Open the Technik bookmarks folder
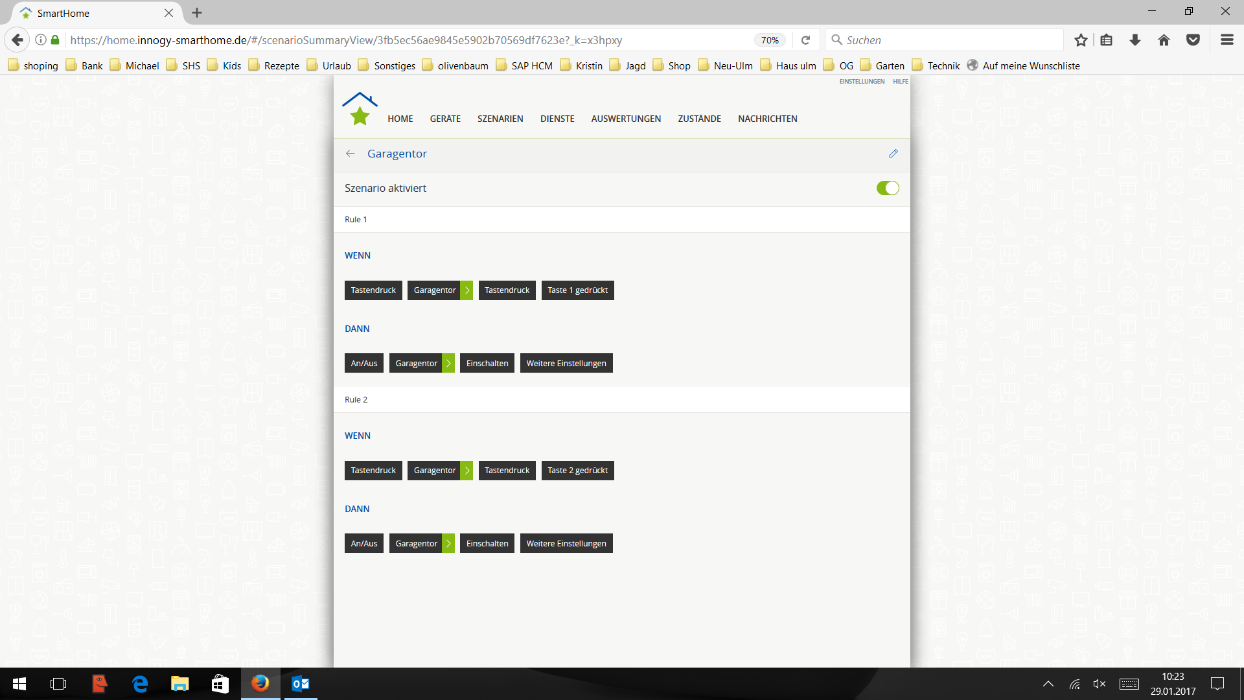 (x=943, y=65)
